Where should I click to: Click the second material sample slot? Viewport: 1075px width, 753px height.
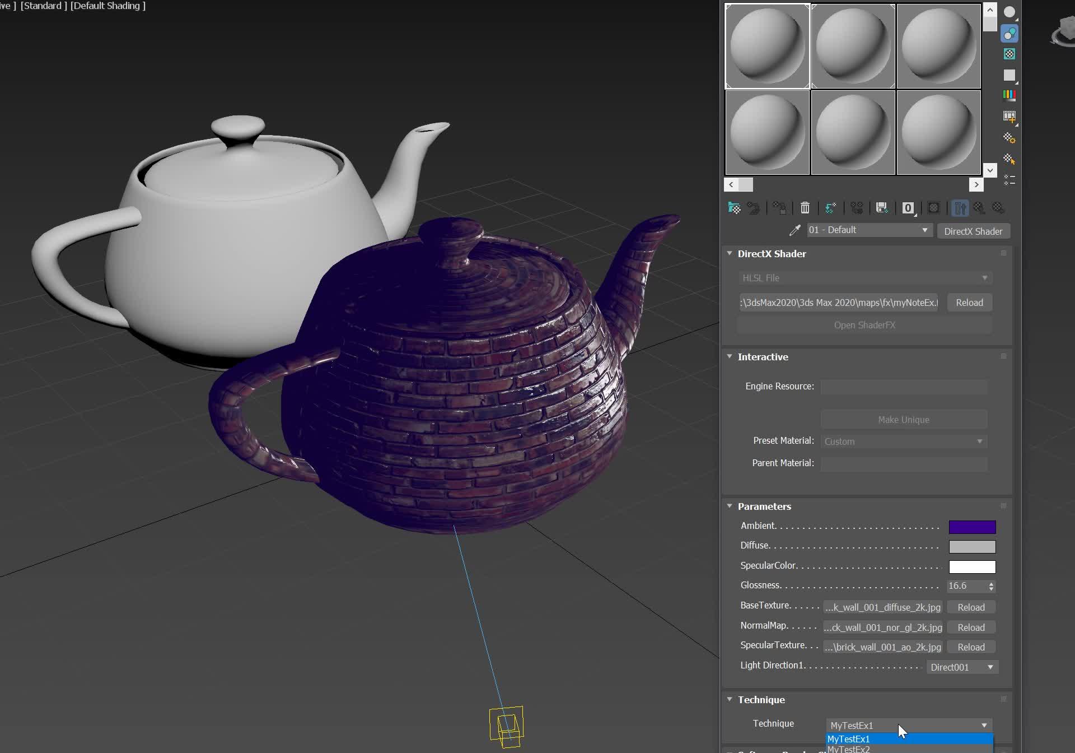pos(852,46)
